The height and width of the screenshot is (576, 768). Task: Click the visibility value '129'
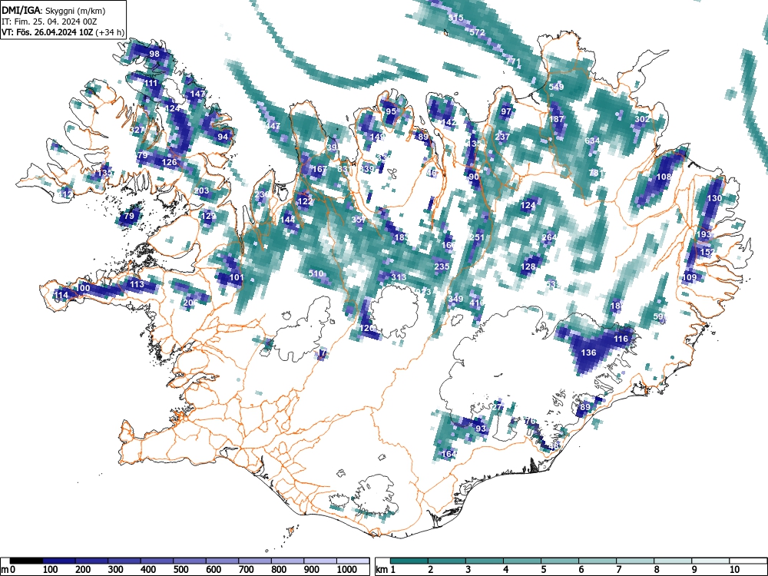tap(209, 216)
